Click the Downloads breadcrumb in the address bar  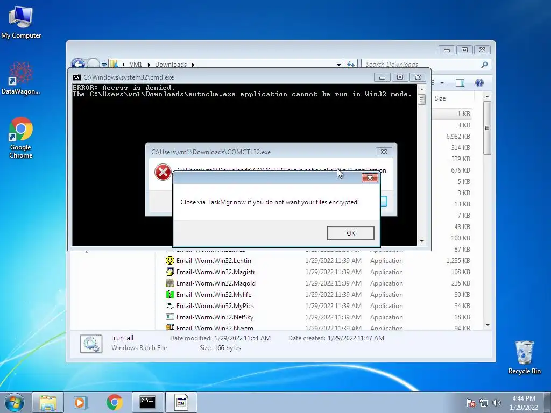[x=171, y=65]
